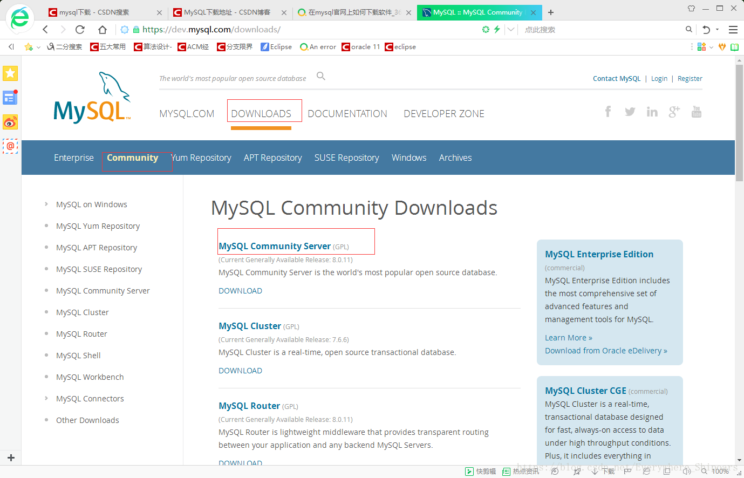Image resolution: width=744 pixels, height=478 pixels.
Task: Click DOWNLOAD under MySQL Cluster
Action: pos(240,371)
